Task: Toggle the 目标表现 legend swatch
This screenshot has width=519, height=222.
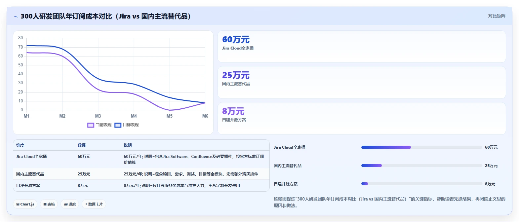Action: pos(118,125)
